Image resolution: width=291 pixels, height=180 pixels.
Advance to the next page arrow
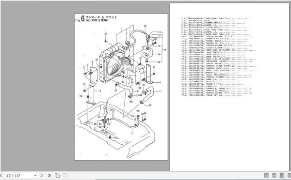point(41,175)
